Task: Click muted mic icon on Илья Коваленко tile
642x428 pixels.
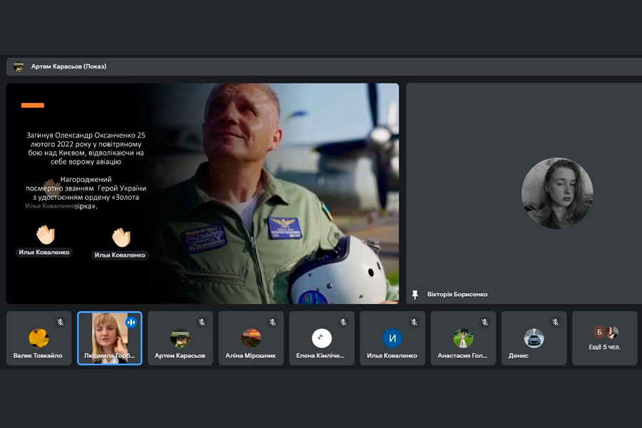Action: pyautogui.click(x=414, y=322)
